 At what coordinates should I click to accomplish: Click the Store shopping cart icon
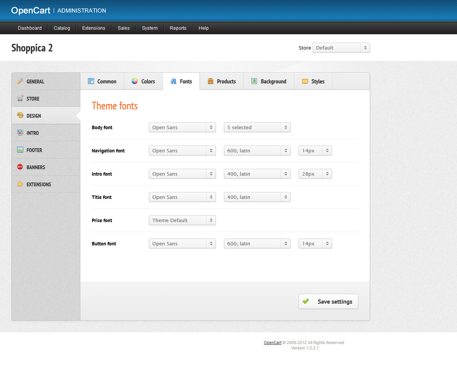click(20, 99)
